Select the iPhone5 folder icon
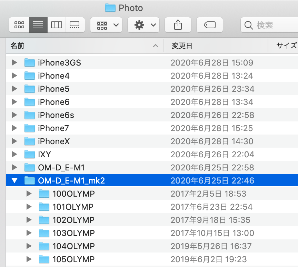Viewport: 298px width, 267px height. coord(30,89)
